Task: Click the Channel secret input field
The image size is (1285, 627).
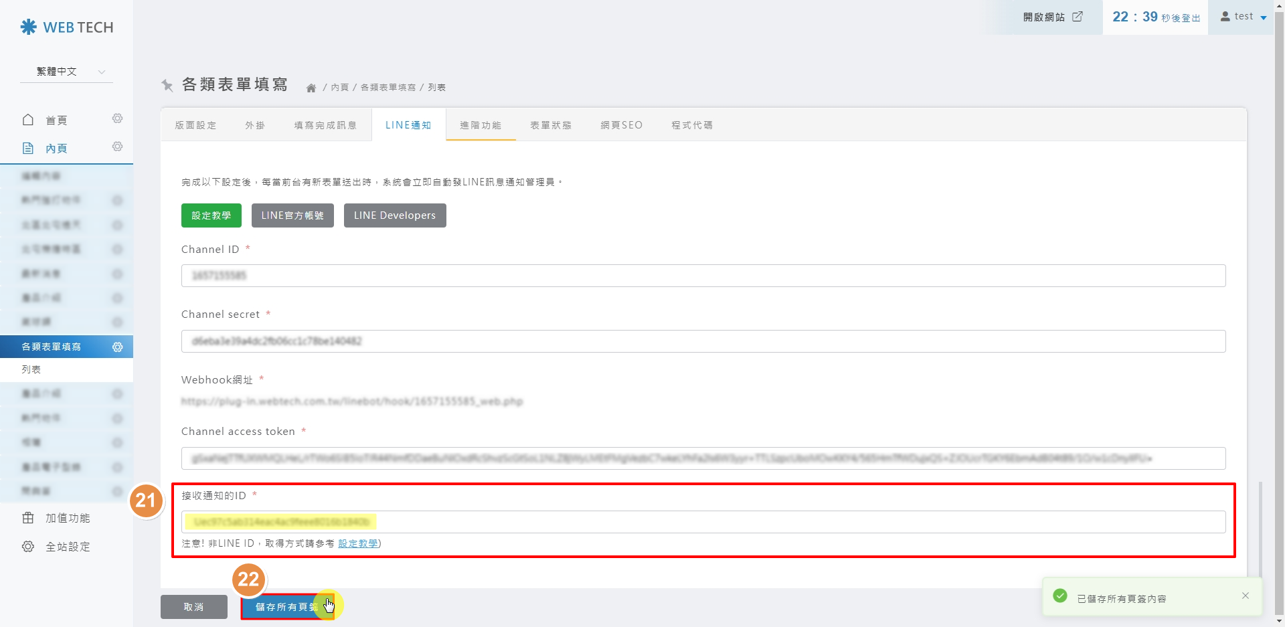Action: (703, 341)
